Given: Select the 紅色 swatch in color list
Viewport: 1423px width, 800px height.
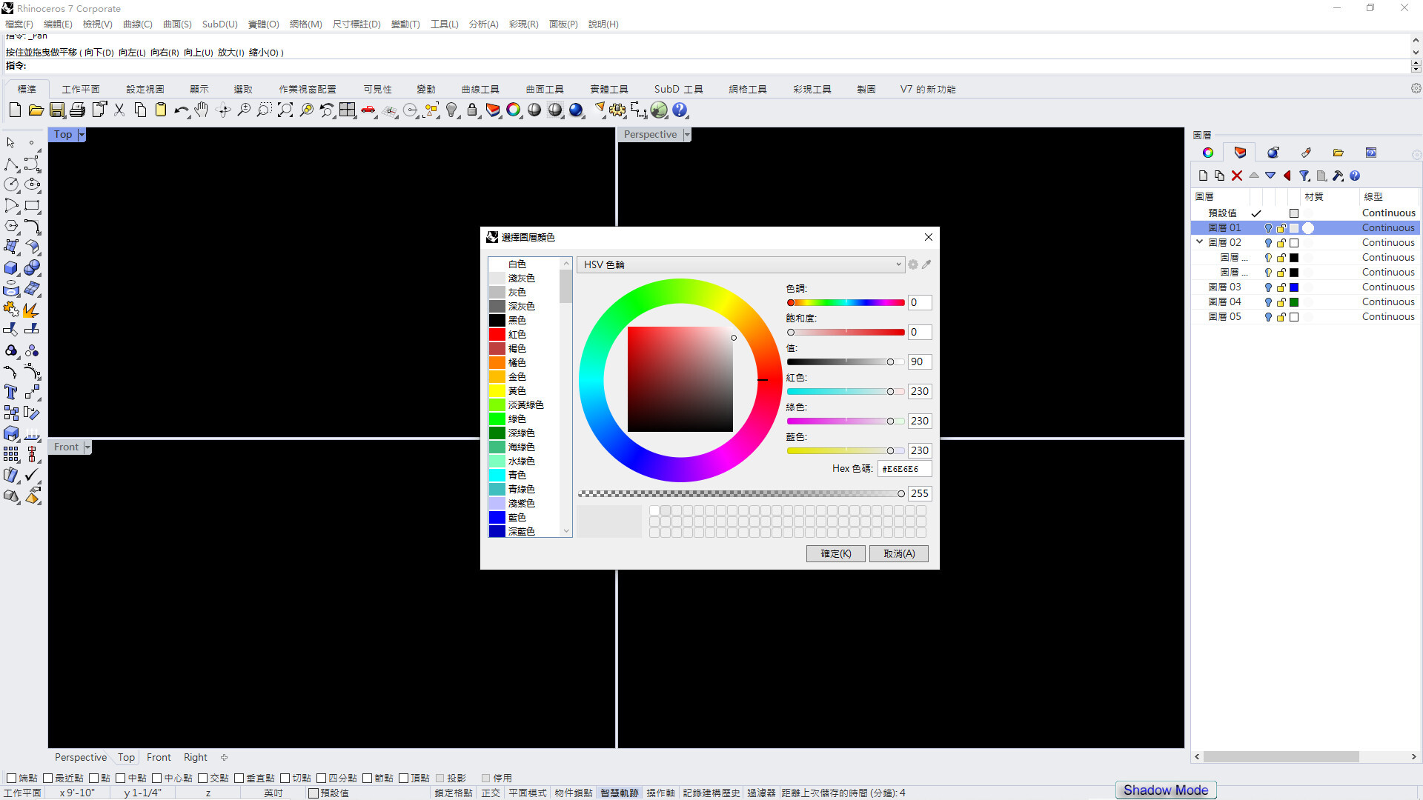Looking at the screenshot, I should [x=497, y=334].
